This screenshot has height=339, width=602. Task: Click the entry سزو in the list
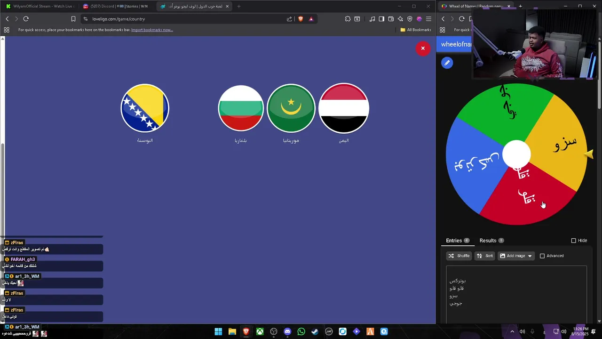(453, 296)
